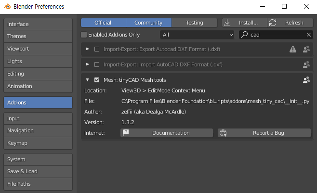This screenshot has width=317, height=193.
Task: Toggle the Official support level filter
Action: 103,23
